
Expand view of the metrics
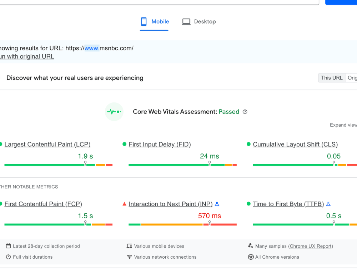coord(343,125)
